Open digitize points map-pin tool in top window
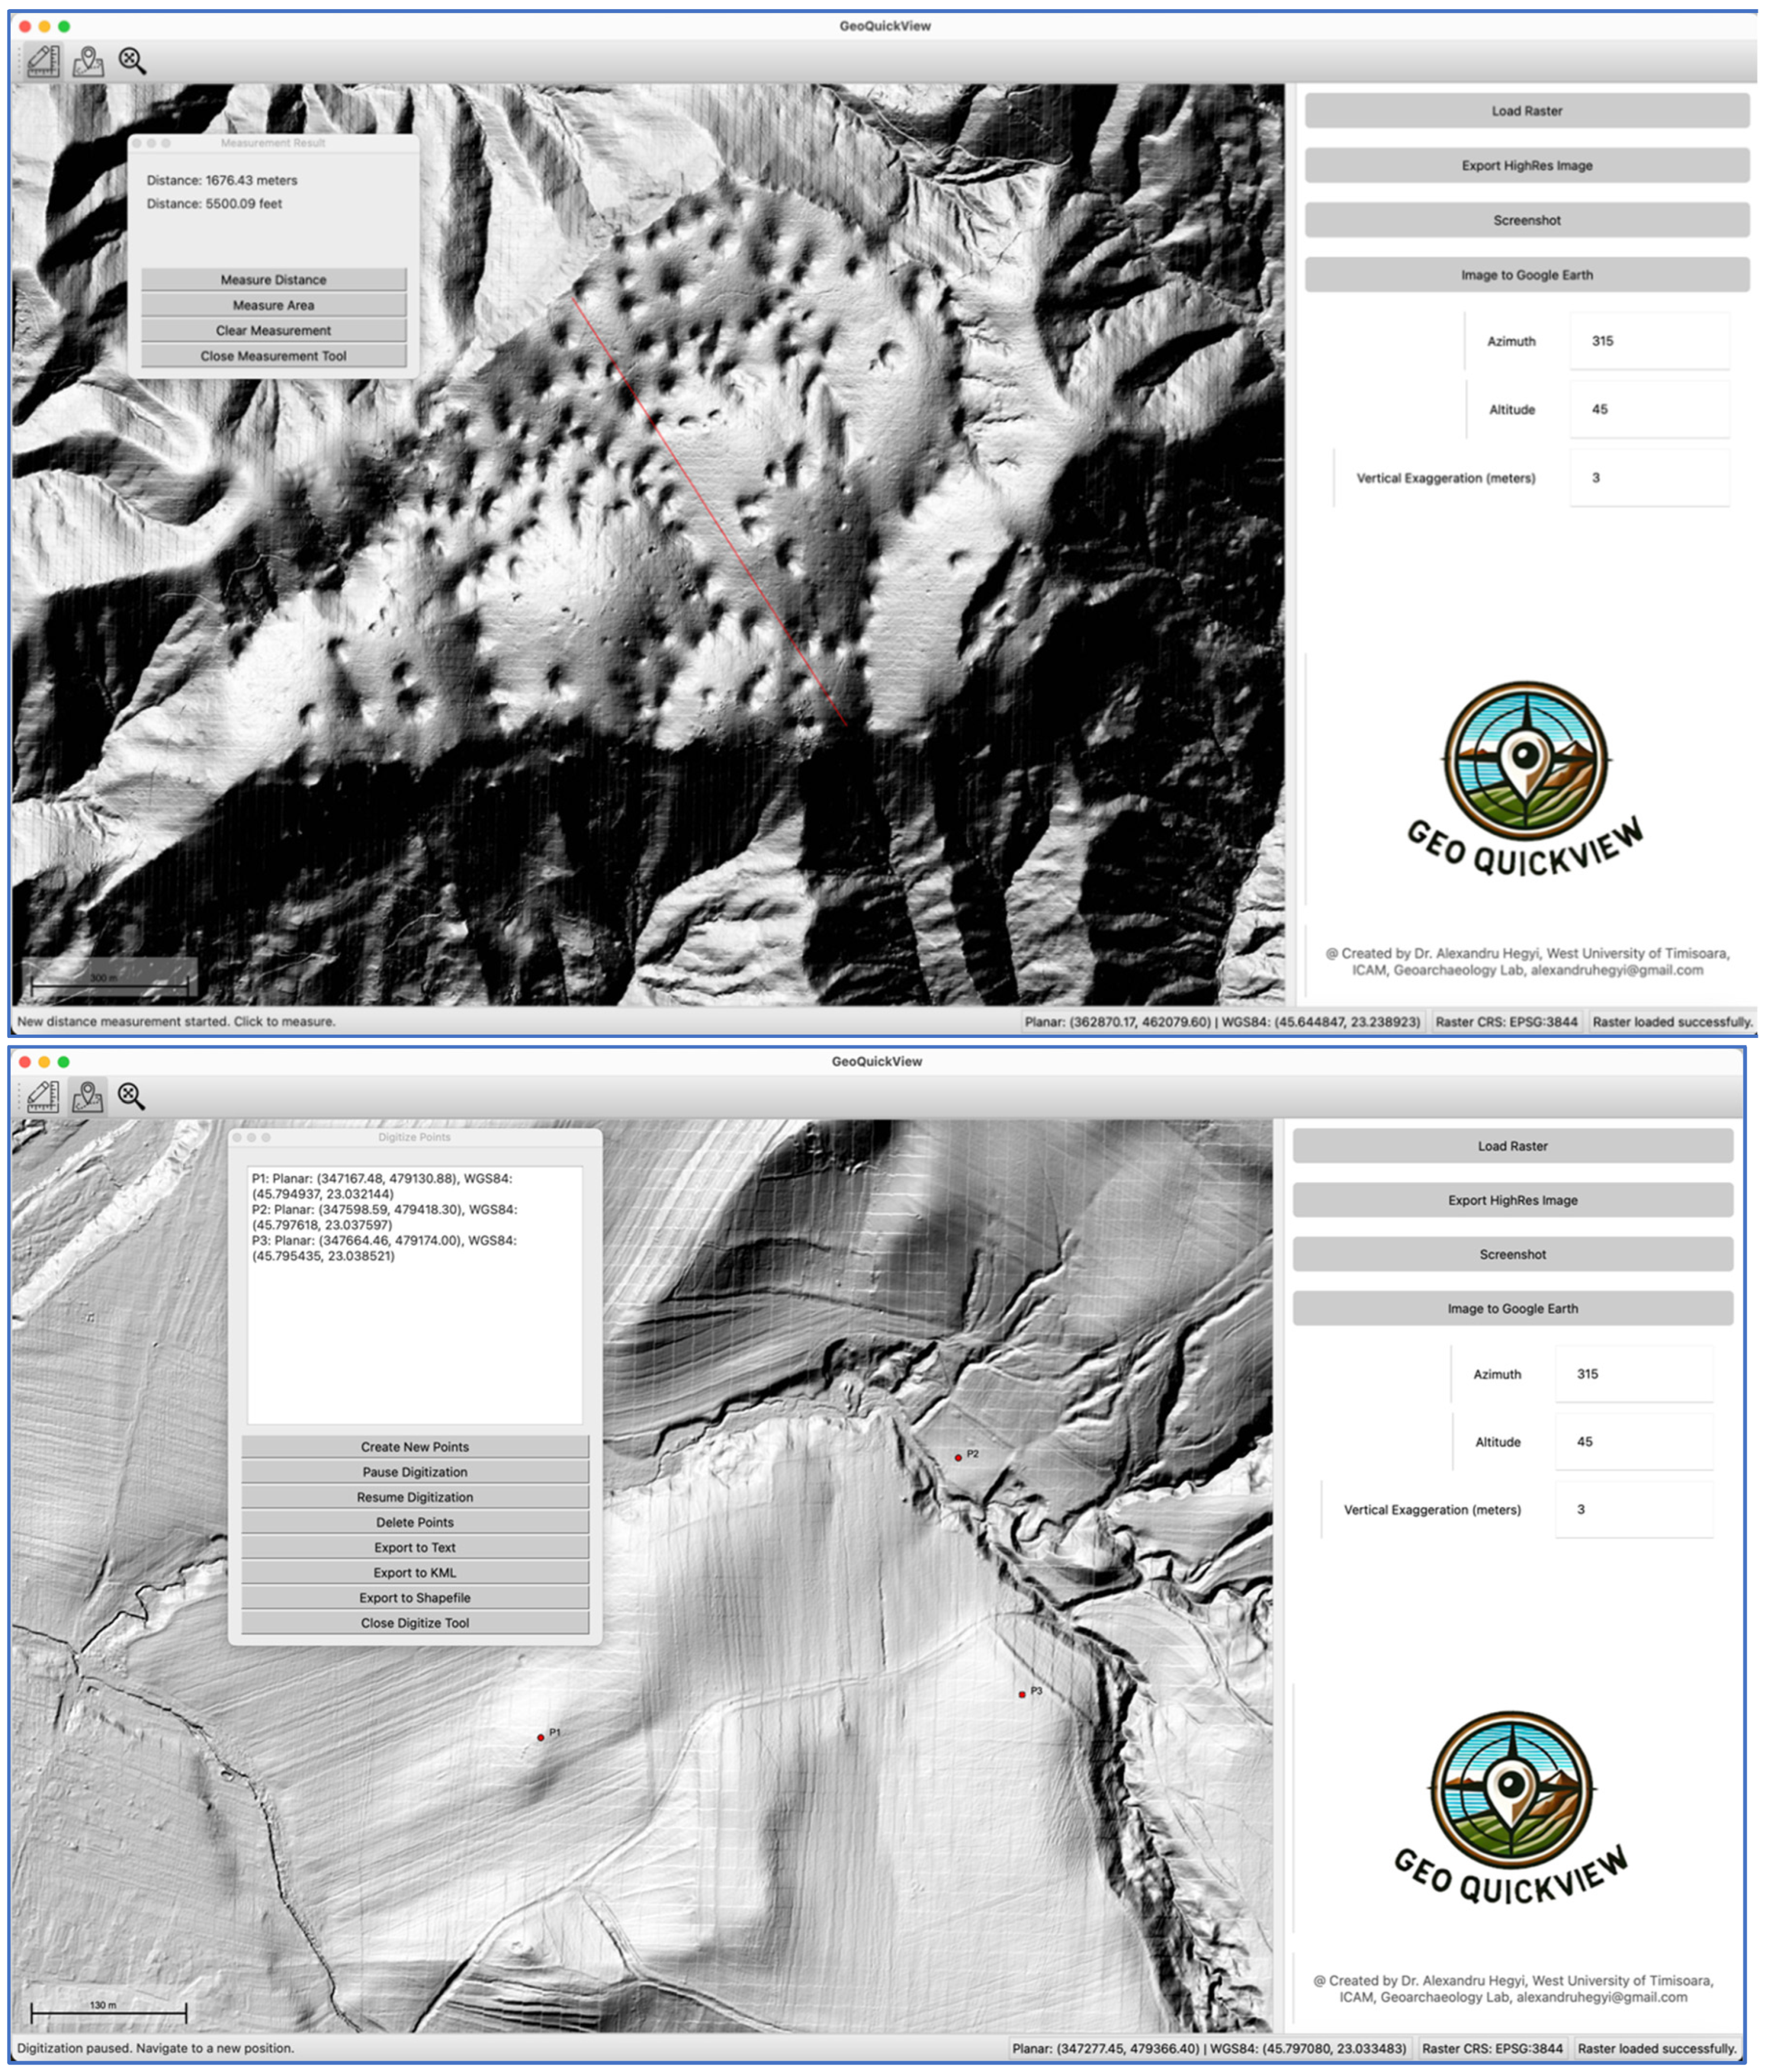 88,61
